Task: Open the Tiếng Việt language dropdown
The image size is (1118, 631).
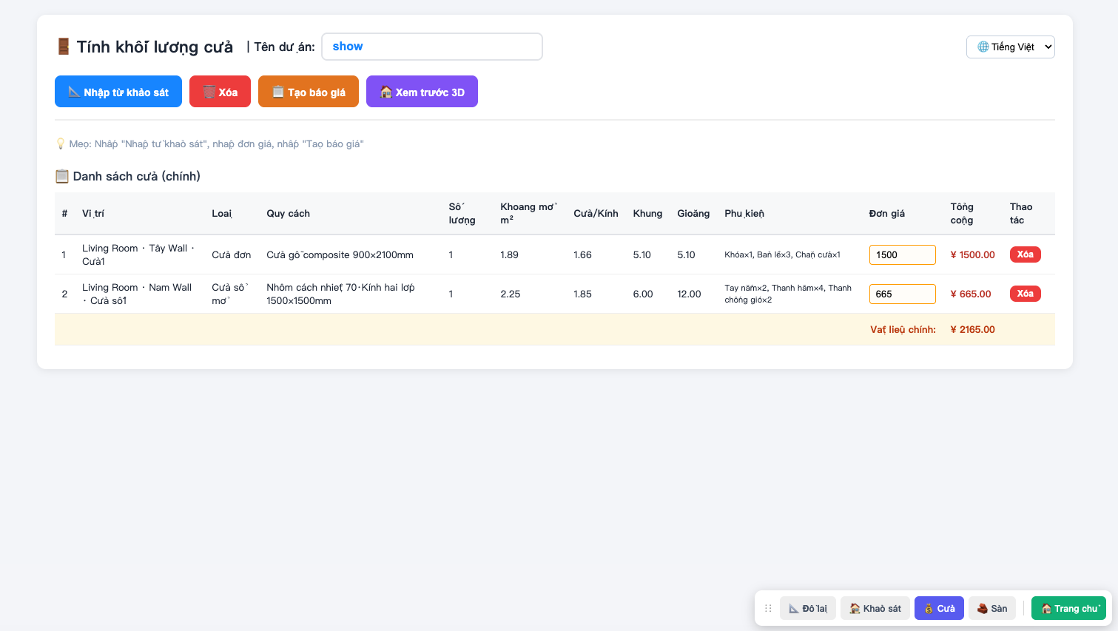Action: (x=1011, y=47)
